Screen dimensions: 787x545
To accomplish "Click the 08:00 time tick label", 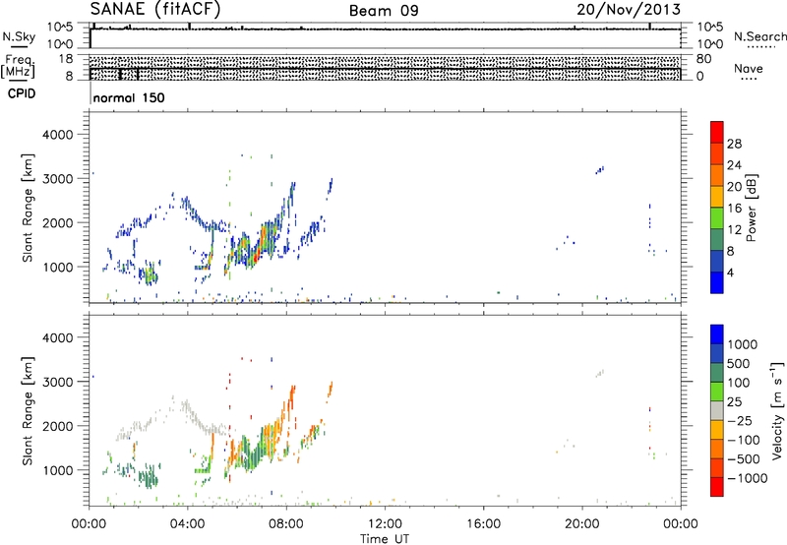I will (286, 524).
